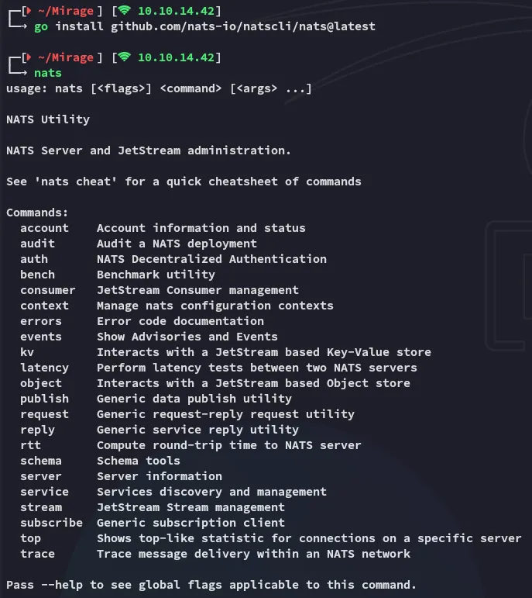
Task: Select the 'publish' command name
Action: click(44, 399)
